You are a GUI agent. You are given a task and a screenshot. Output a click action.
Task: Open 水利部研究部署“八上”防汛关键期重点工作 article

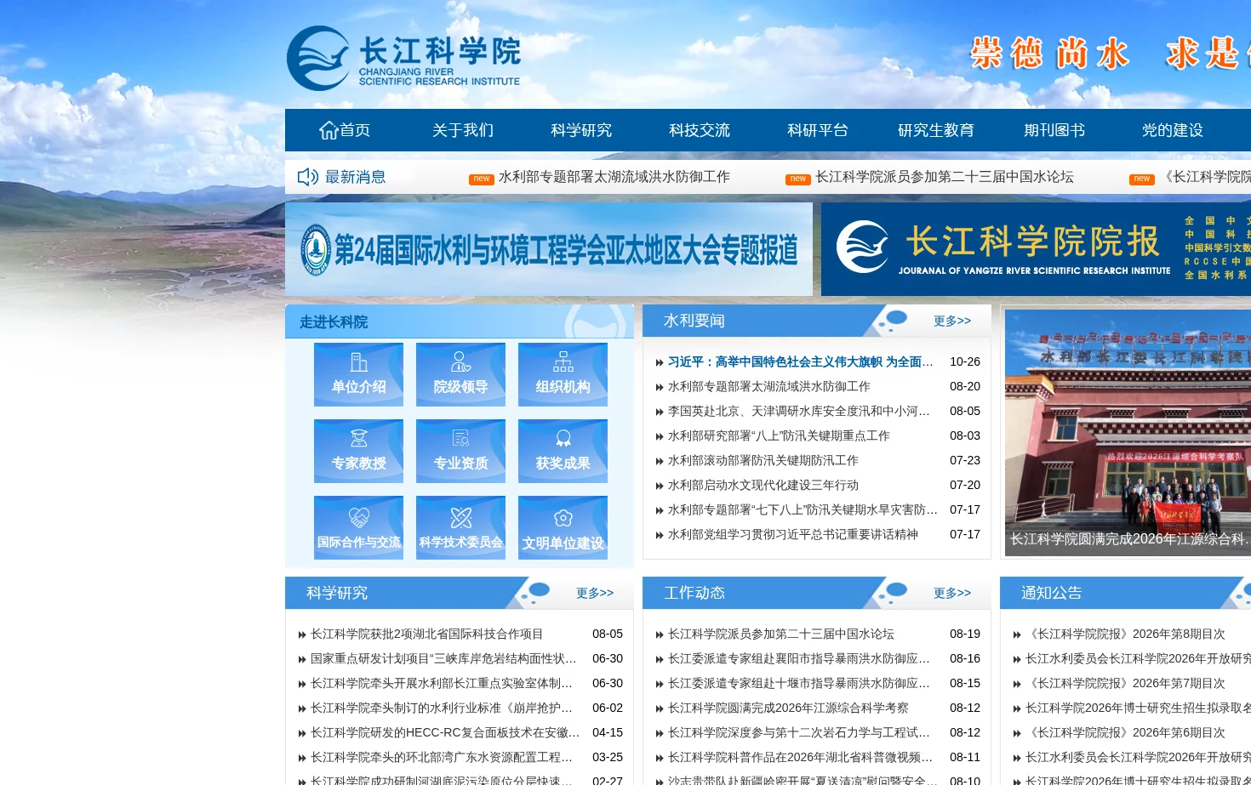click(779, 435)
